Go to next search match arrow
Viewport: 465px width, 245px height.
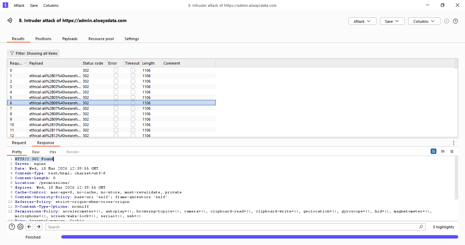click(38, 227)
